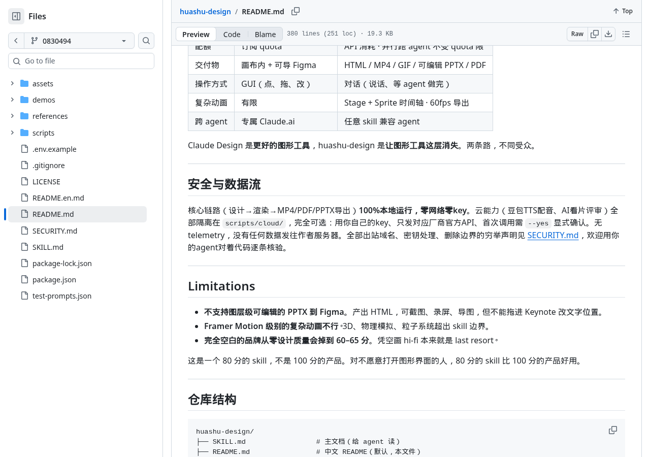The image size is (650, 457).
Task: Open the Raw file view
Action: [x=577, y=34]
